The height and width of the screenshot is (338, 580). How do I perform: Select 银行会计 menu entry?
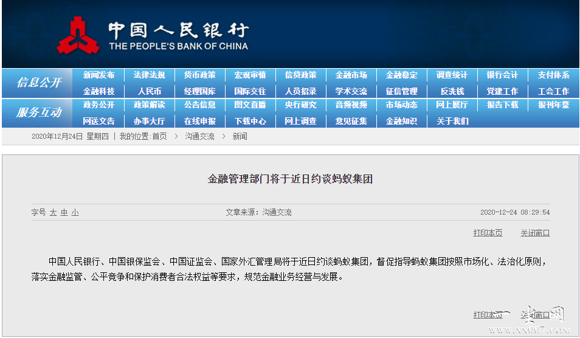(x=502, y=75)
